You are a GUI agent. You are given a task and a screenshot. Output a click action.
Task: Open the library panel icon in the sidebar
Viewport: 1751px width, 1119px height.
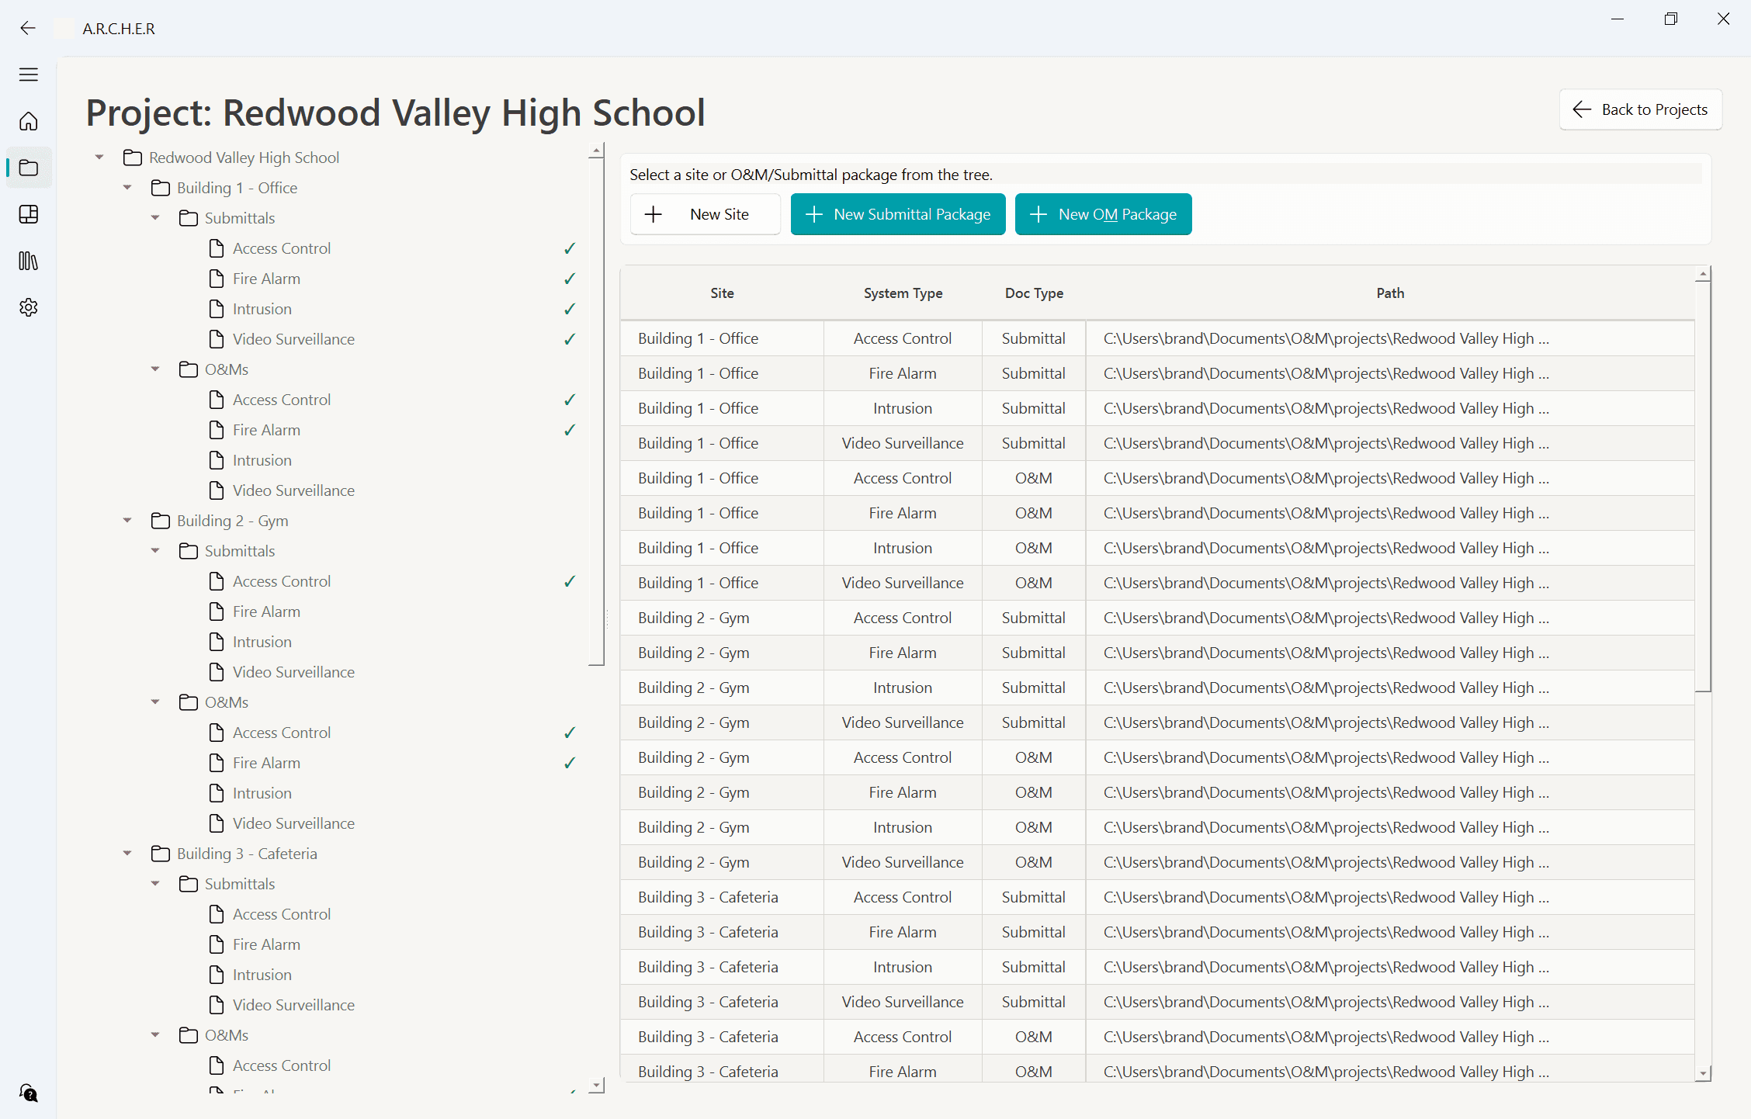coord(28,262)
